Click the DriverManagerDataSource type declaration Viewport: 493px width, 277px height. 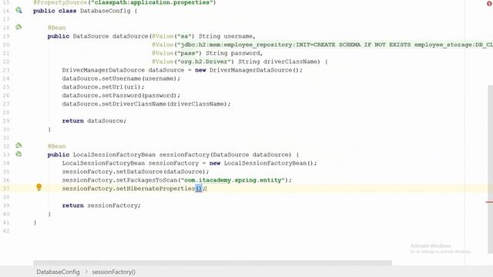coord(103,70)
